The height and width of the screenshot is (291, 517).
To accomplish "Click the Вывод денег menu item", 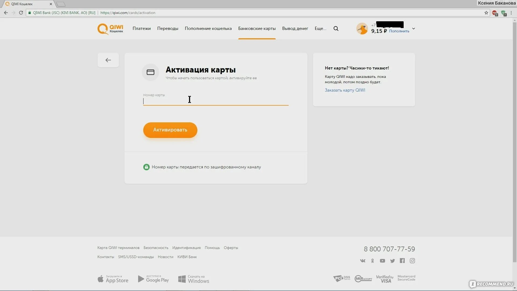I will click(x=295, y=28).
